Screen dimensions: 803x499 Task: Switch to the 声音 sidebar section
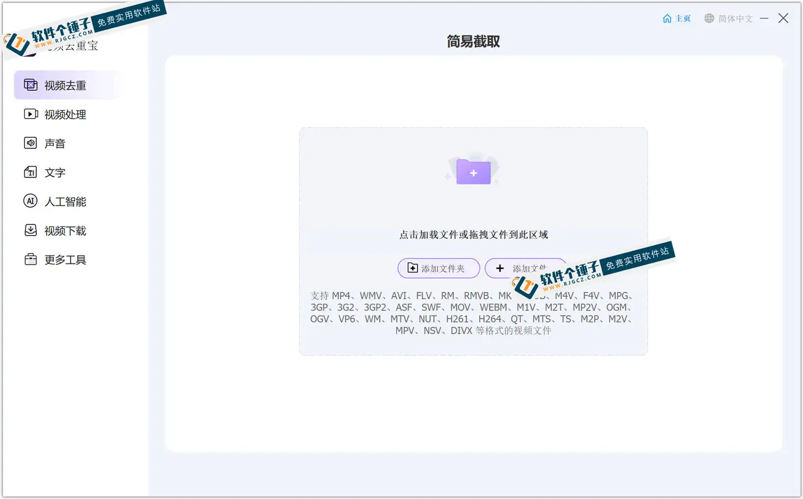pyautogui.click(x=54, y=143)
